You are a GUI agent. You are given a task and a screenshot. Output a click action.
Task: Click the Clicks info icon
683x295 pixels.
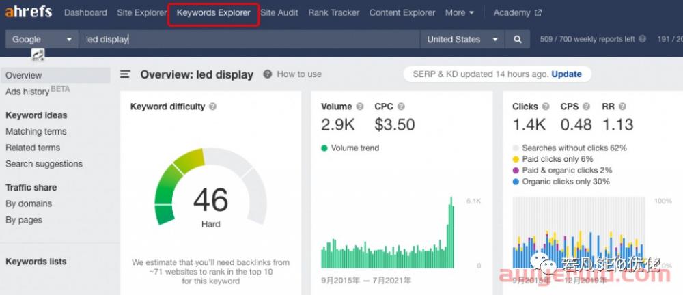coord(546,107)
